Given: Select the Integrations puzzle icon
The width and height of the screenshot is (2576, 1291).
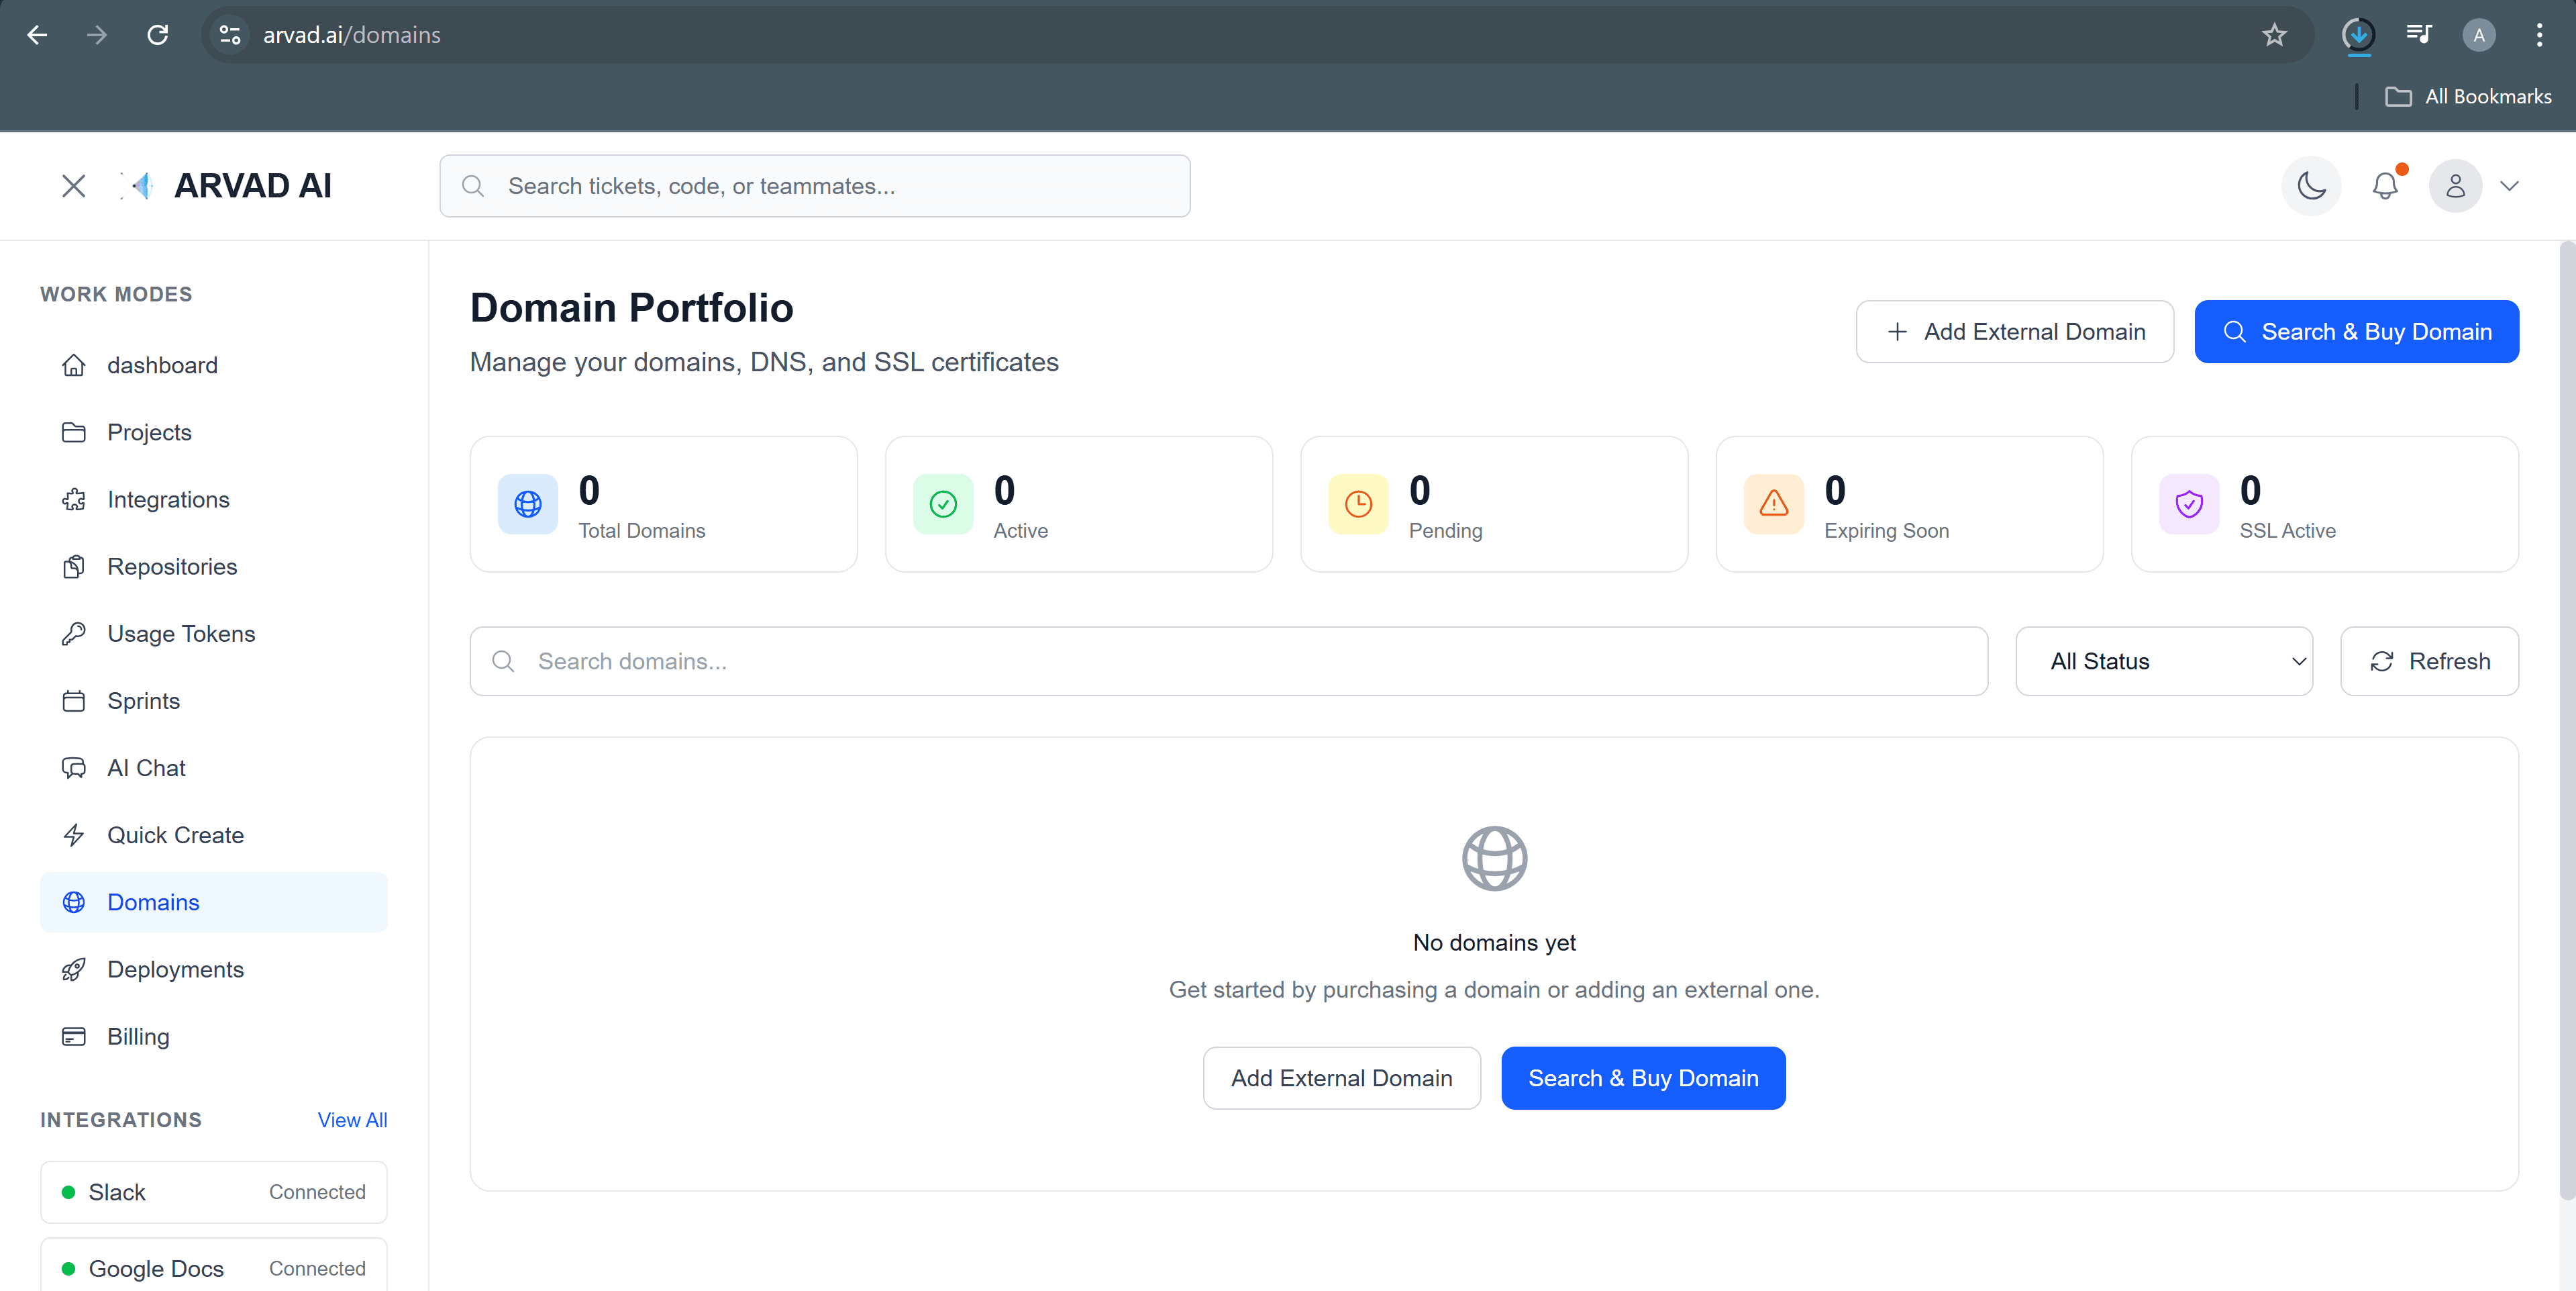Looking at the screenshot, I should (x=74, y=498).
